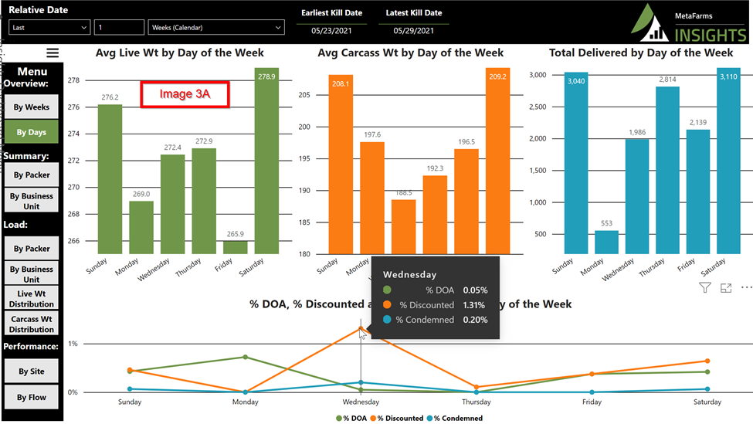This screenshot has width=753, height=424.
Task: Select the Friday 265.9 live weight bar
Action: click(236, 247)
